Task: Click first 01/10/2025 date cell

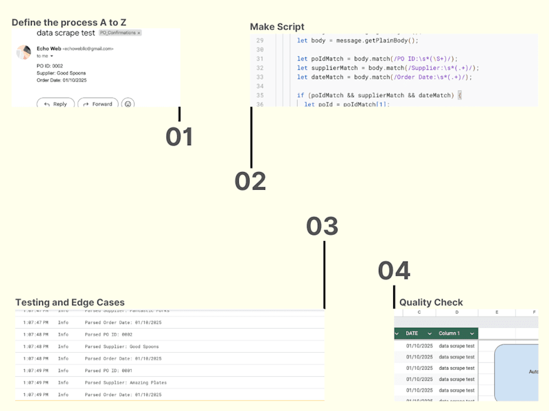Action: [419, 346]
